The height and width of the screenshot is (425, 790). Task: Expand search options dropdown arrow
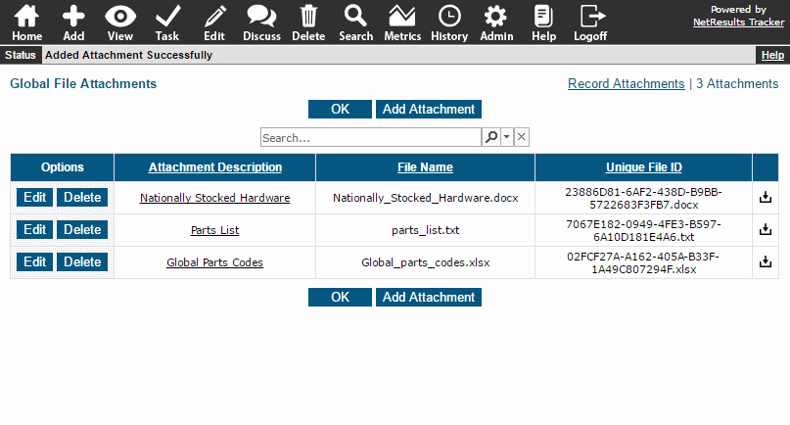[x=507, y=137]
